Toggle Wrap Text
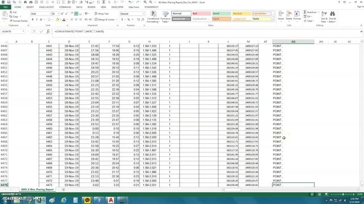The height and width of the screenshot is (204, 364). click(101, 14)
